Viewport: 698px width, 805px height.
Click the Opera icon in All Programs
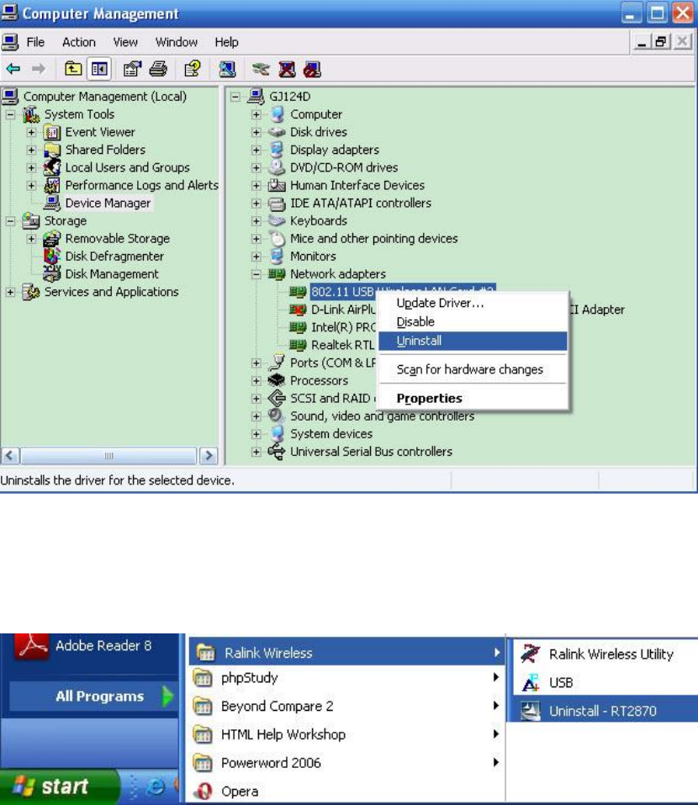coord(204,792)
